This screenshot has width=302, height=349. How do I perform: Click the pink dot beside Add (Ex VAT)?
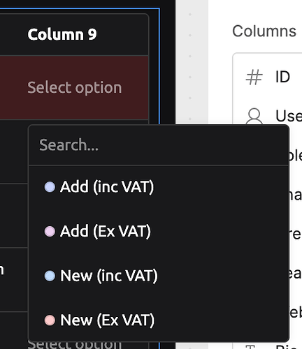pos(50,232)
